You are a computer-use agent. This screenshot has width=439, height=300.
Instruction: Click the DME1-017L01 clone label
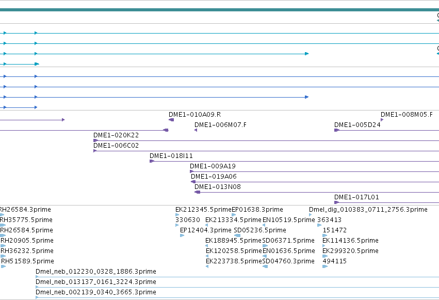tap(356, 197)
